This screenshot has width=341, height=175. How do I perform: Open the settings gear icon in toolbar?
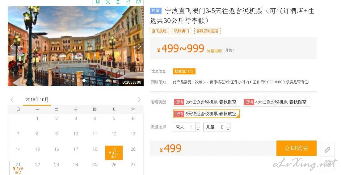(138, 2)
